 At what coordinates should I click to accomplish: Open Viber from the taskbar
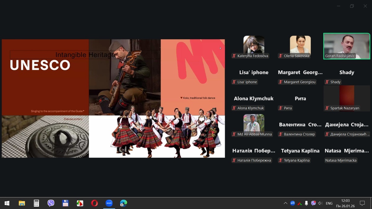(51, 203)
